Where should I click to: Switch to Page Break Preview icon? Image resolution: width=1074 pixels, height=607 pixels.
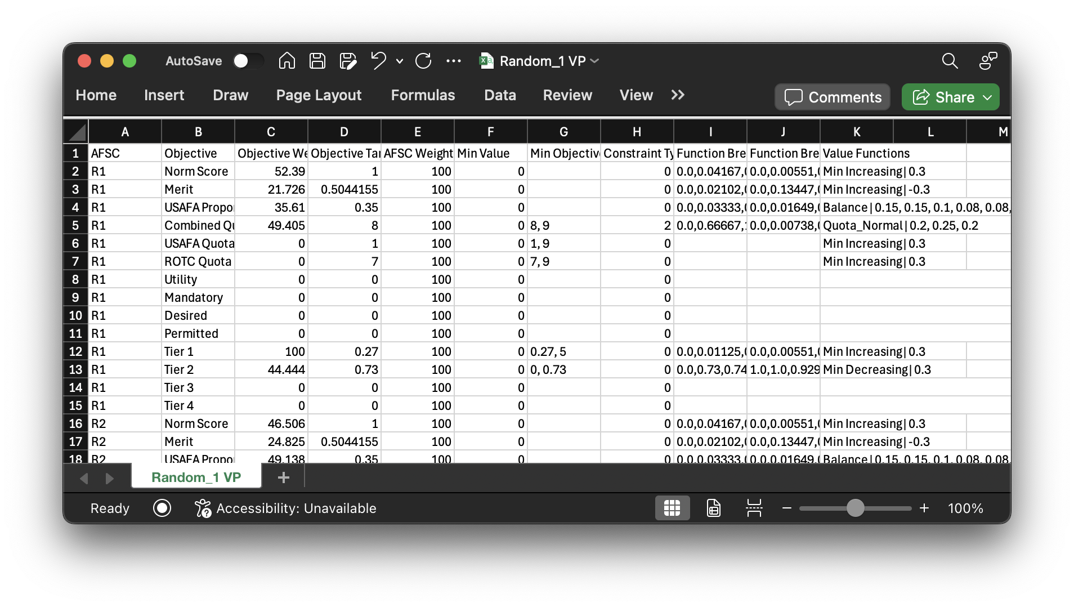(754, 508)
